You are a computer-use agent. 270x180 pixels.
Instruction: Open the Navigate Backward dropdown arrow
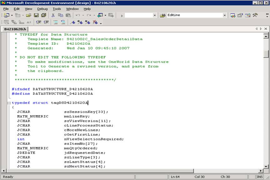[x=105, y=16]
